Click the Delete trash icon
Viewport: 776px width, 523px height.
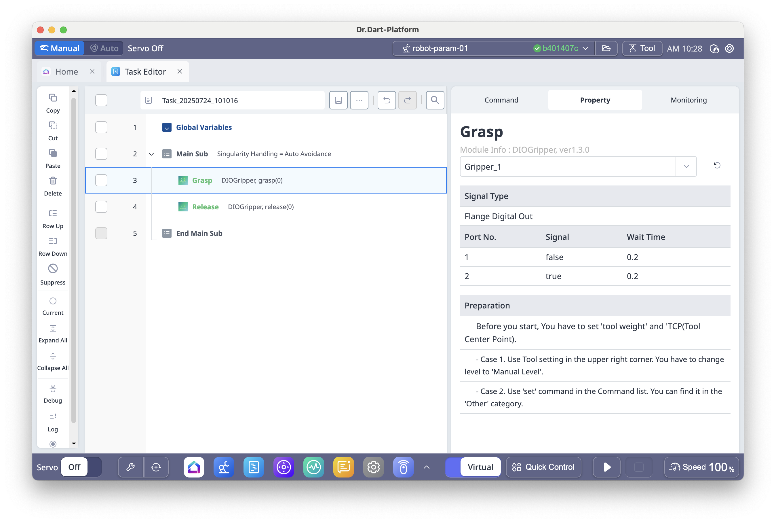click(x=53, y=181)
